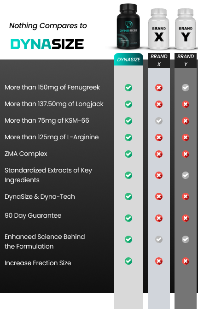
Task: Click DynaSize green check for Increase Erection Size
Action: tap(128, 261)
